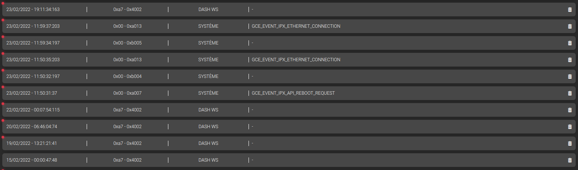Click the red marker on the 22/02/2022 row
This screenshot has width=578, height=170.
pos(3,104)
